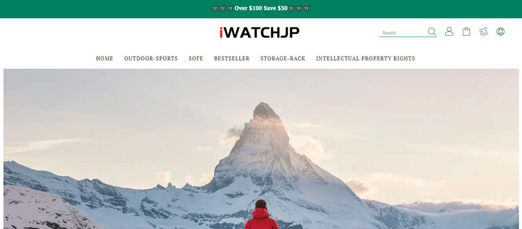Click the Over $100 Save $30 banner text
Screen dimensions: 522x229
pyautogui.click(x=261, y=8)
